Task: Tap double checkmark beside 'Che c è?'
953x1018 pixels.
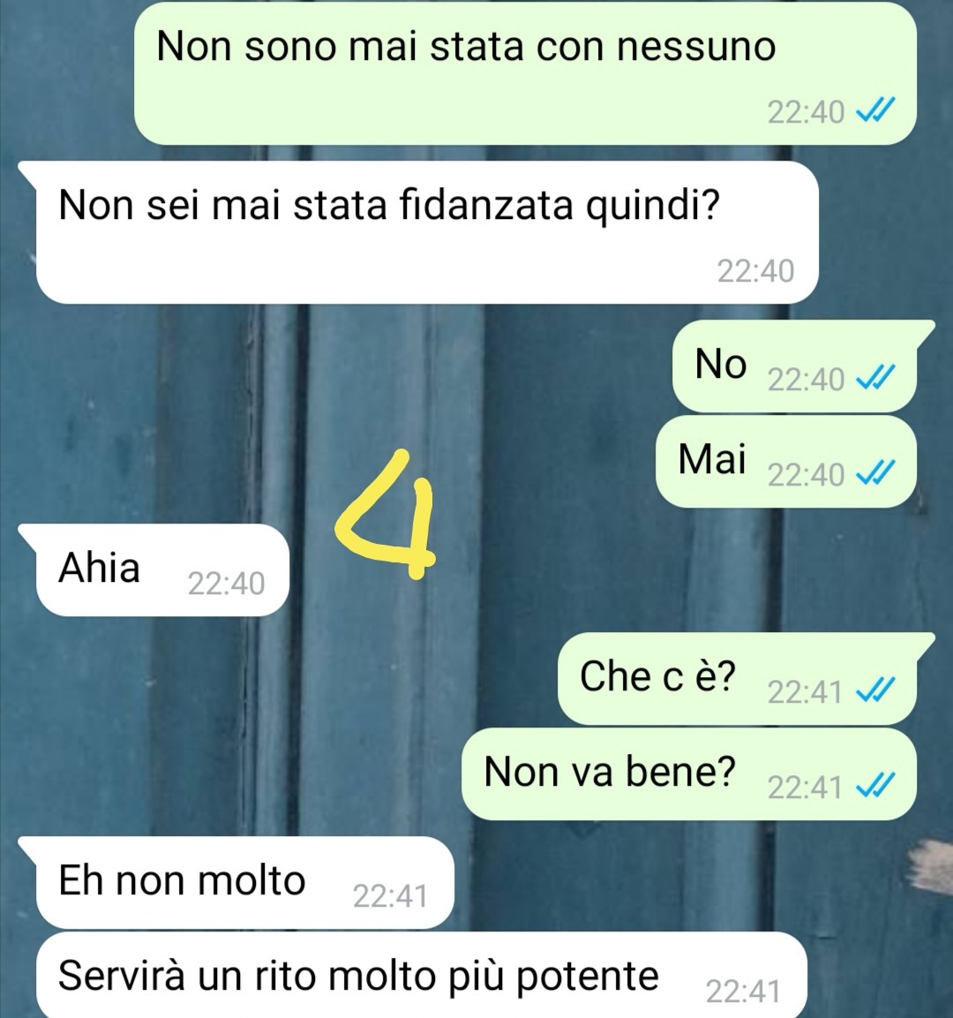Action: [876, 690]
